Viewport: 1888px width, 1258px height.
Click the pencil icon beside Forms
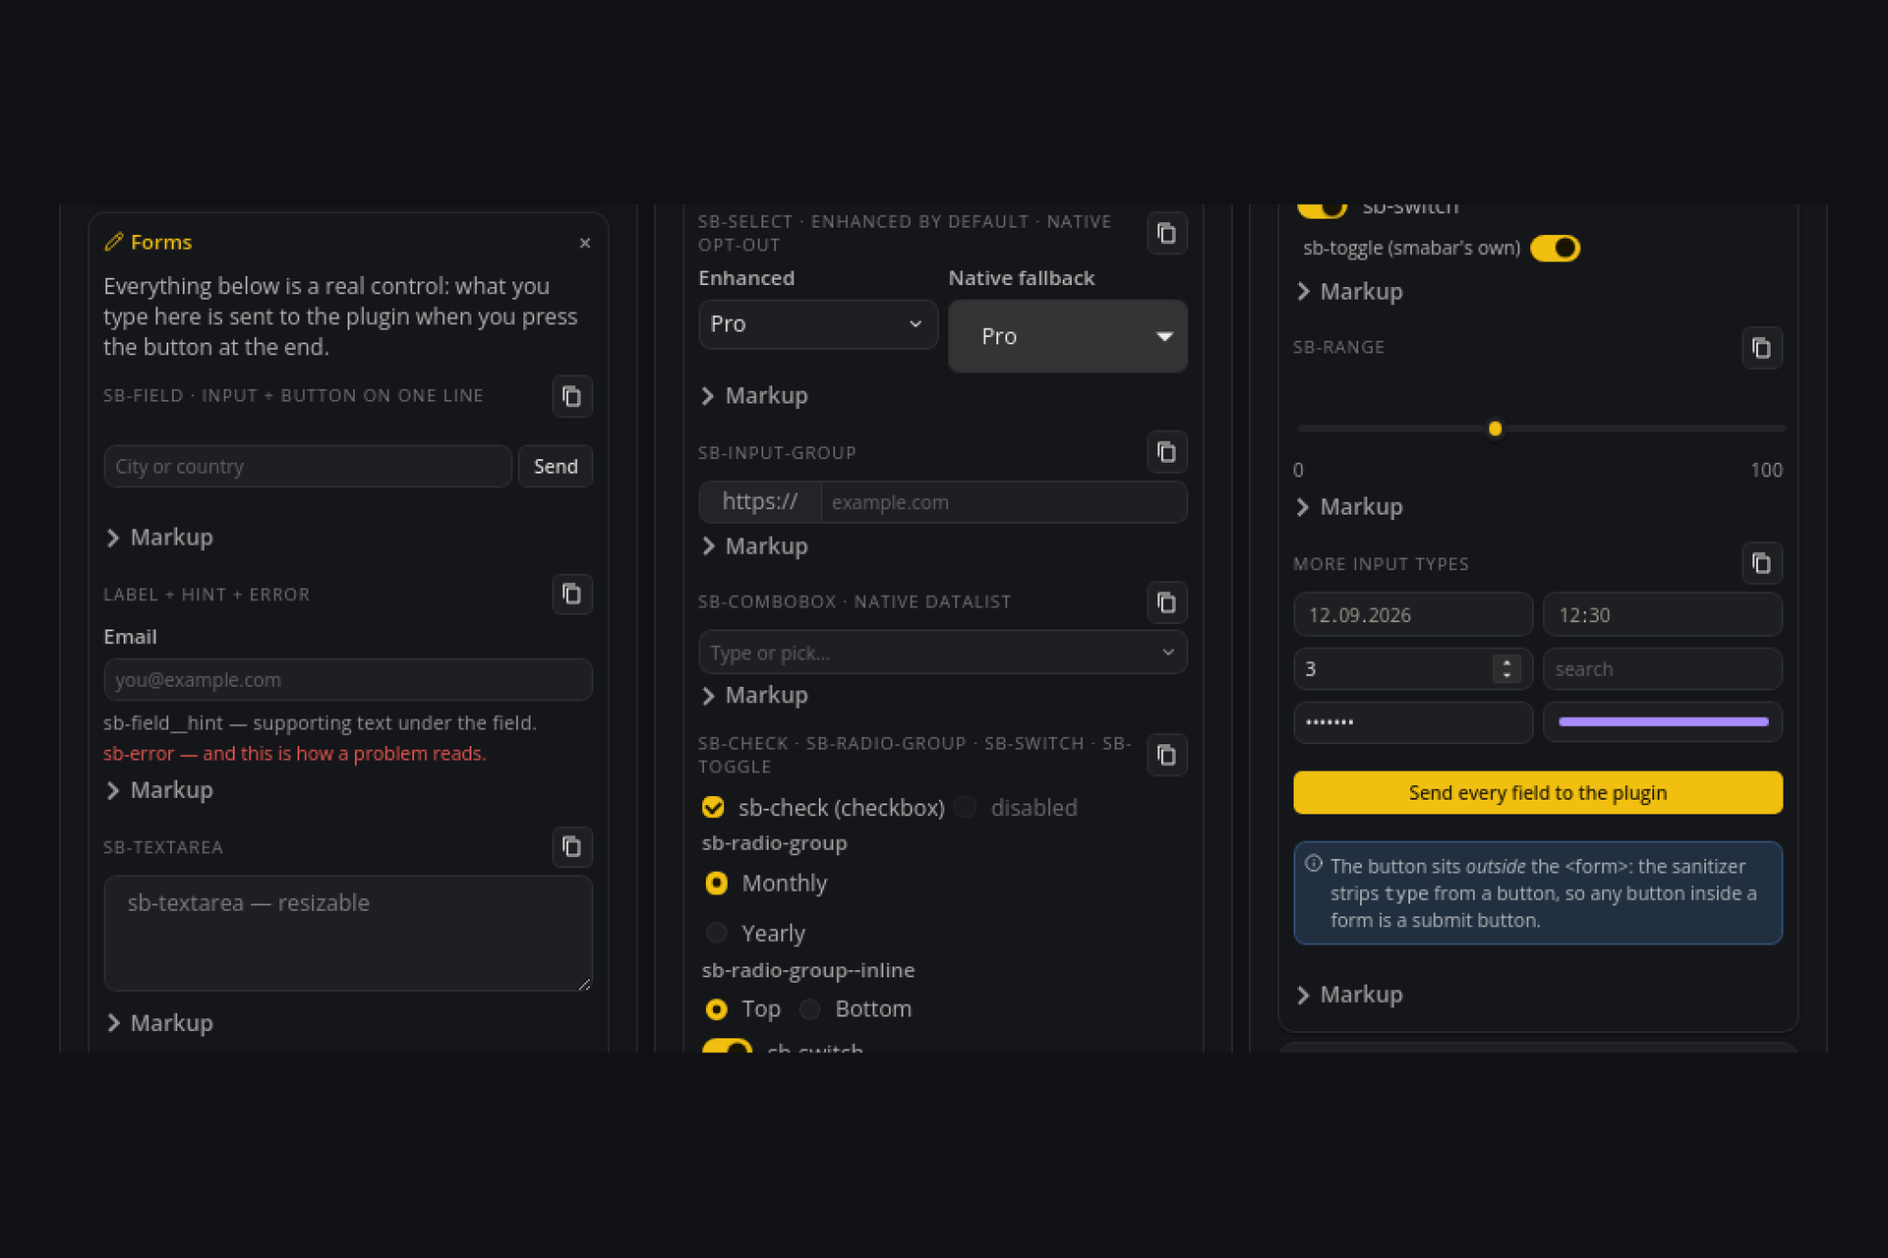point(113,242)
